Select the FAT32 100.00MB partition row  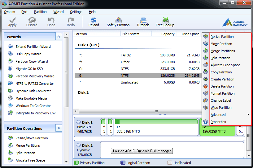click(138, 55)
